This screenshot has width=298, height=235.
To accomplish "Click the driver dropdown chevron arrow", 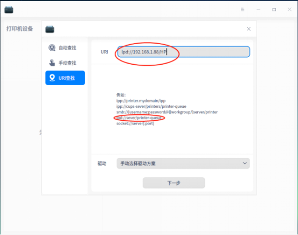I will 245,163.
